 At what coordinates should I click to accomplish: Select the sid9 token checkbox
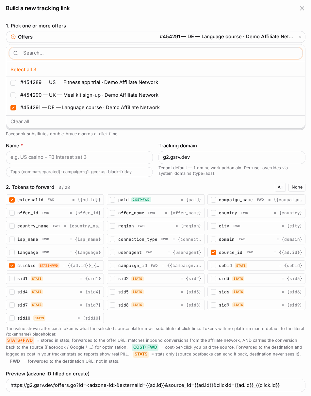[213, 305]
